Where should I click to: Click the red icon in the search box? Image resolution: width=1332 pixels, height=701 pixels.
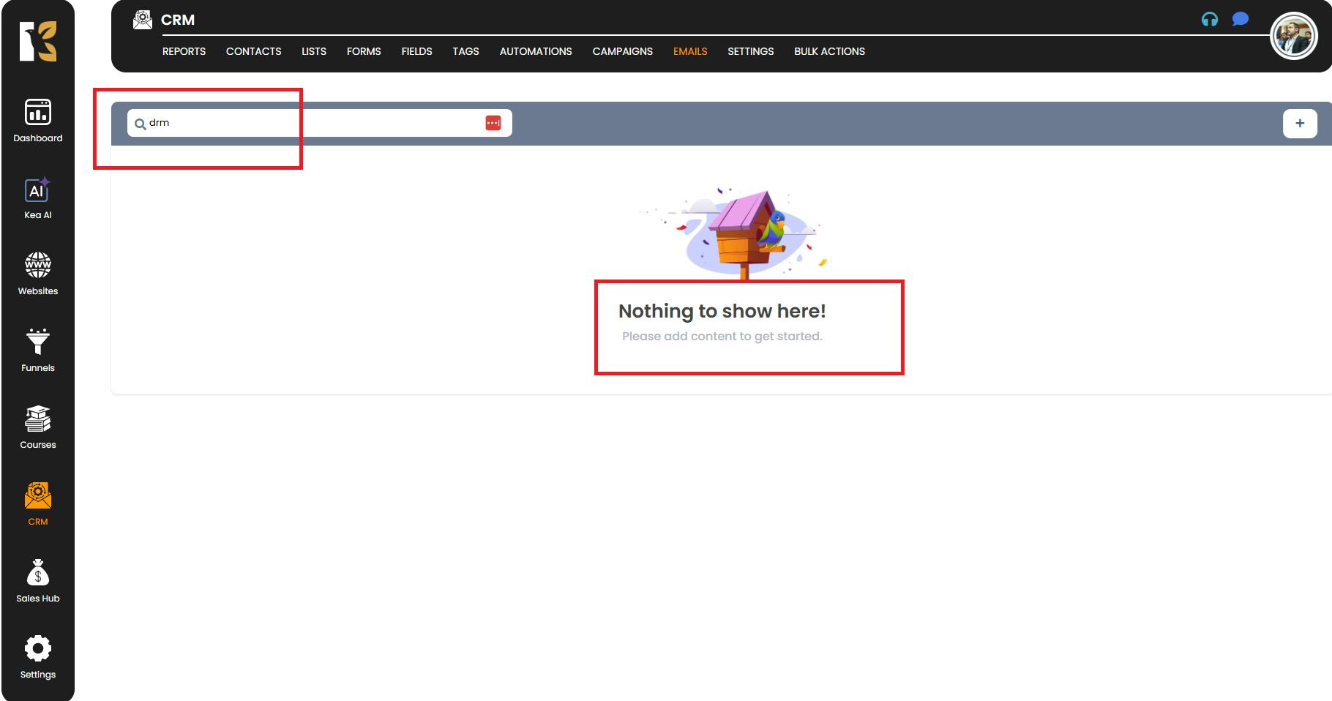pyautogui.click(x=493, y=123)
